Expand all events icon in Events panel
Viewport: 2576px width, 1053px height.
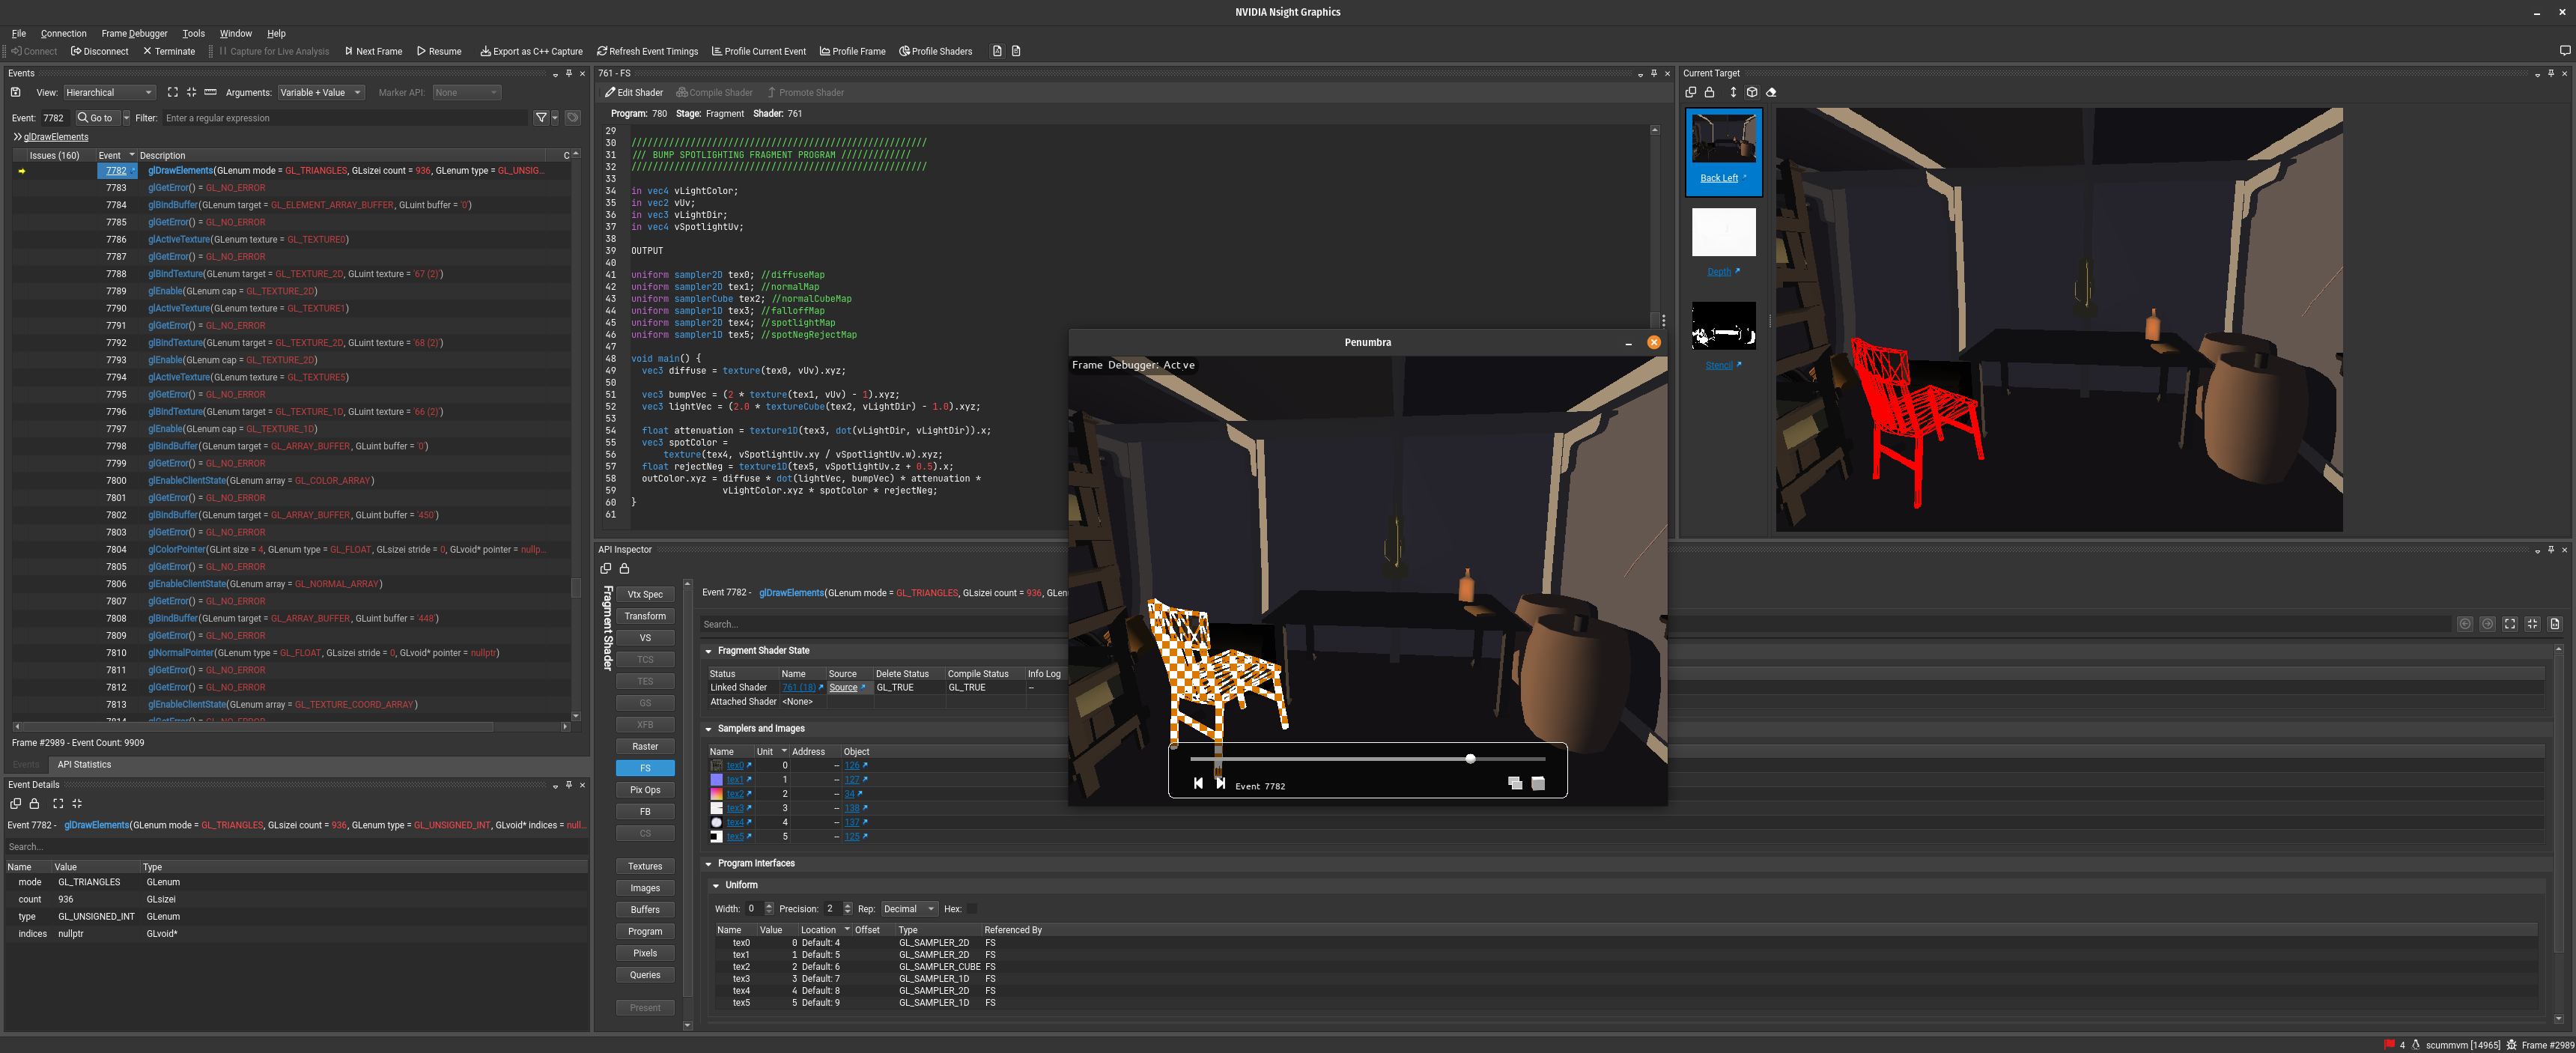coord(172,92)
